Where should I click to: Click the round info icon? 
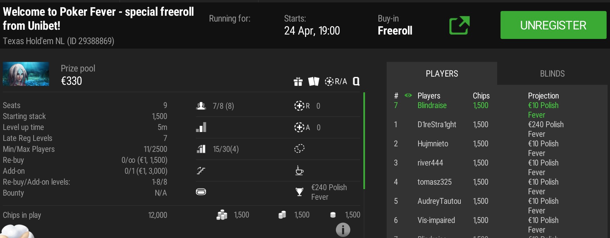coord(343,230)
